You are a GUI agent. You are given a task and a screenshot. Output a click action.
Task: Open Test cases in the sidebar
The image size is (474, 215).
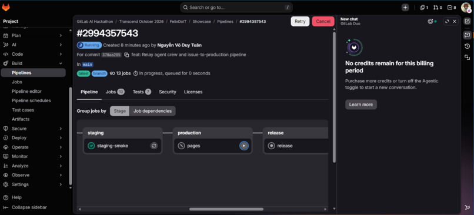[23, 110]
